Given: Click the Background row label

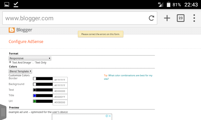Looking at the screenshot, I should click(16, 84).
